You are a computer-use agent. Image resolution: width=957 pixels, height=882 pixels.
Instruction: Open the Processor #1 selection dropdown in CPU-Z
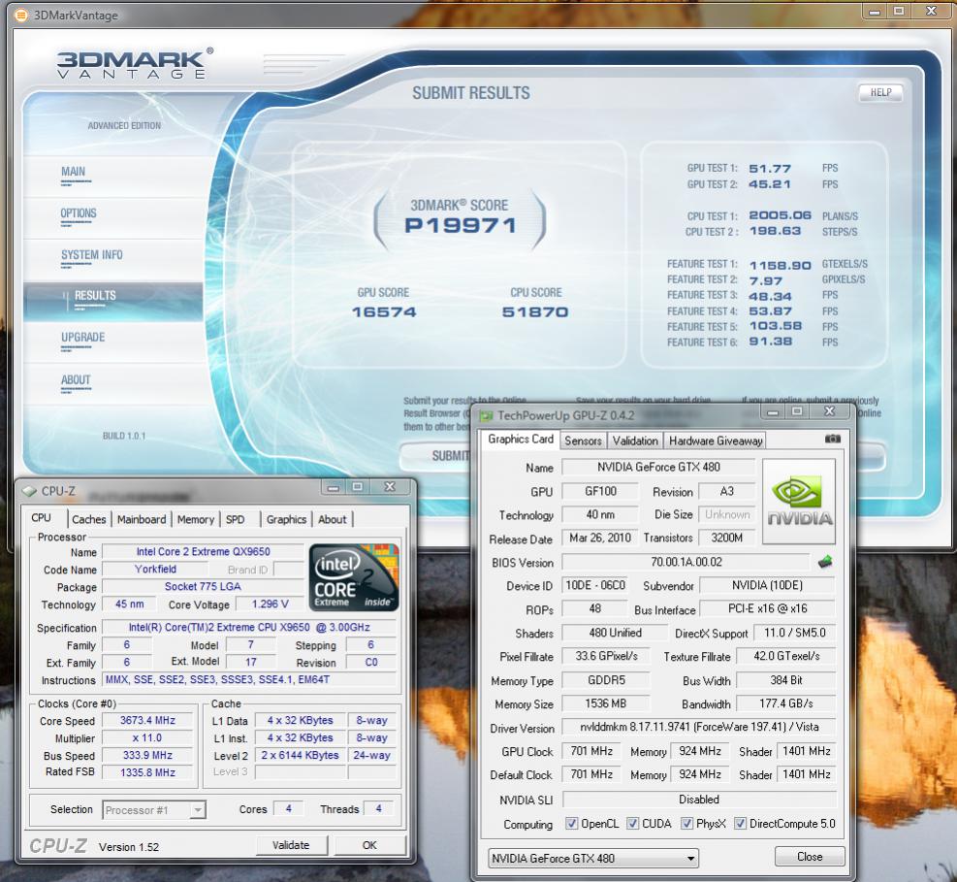tap(154, 810)
